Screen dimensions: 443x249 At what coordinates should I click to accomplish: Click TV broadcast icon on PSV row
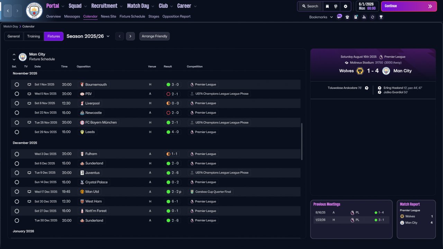[29, 94]
